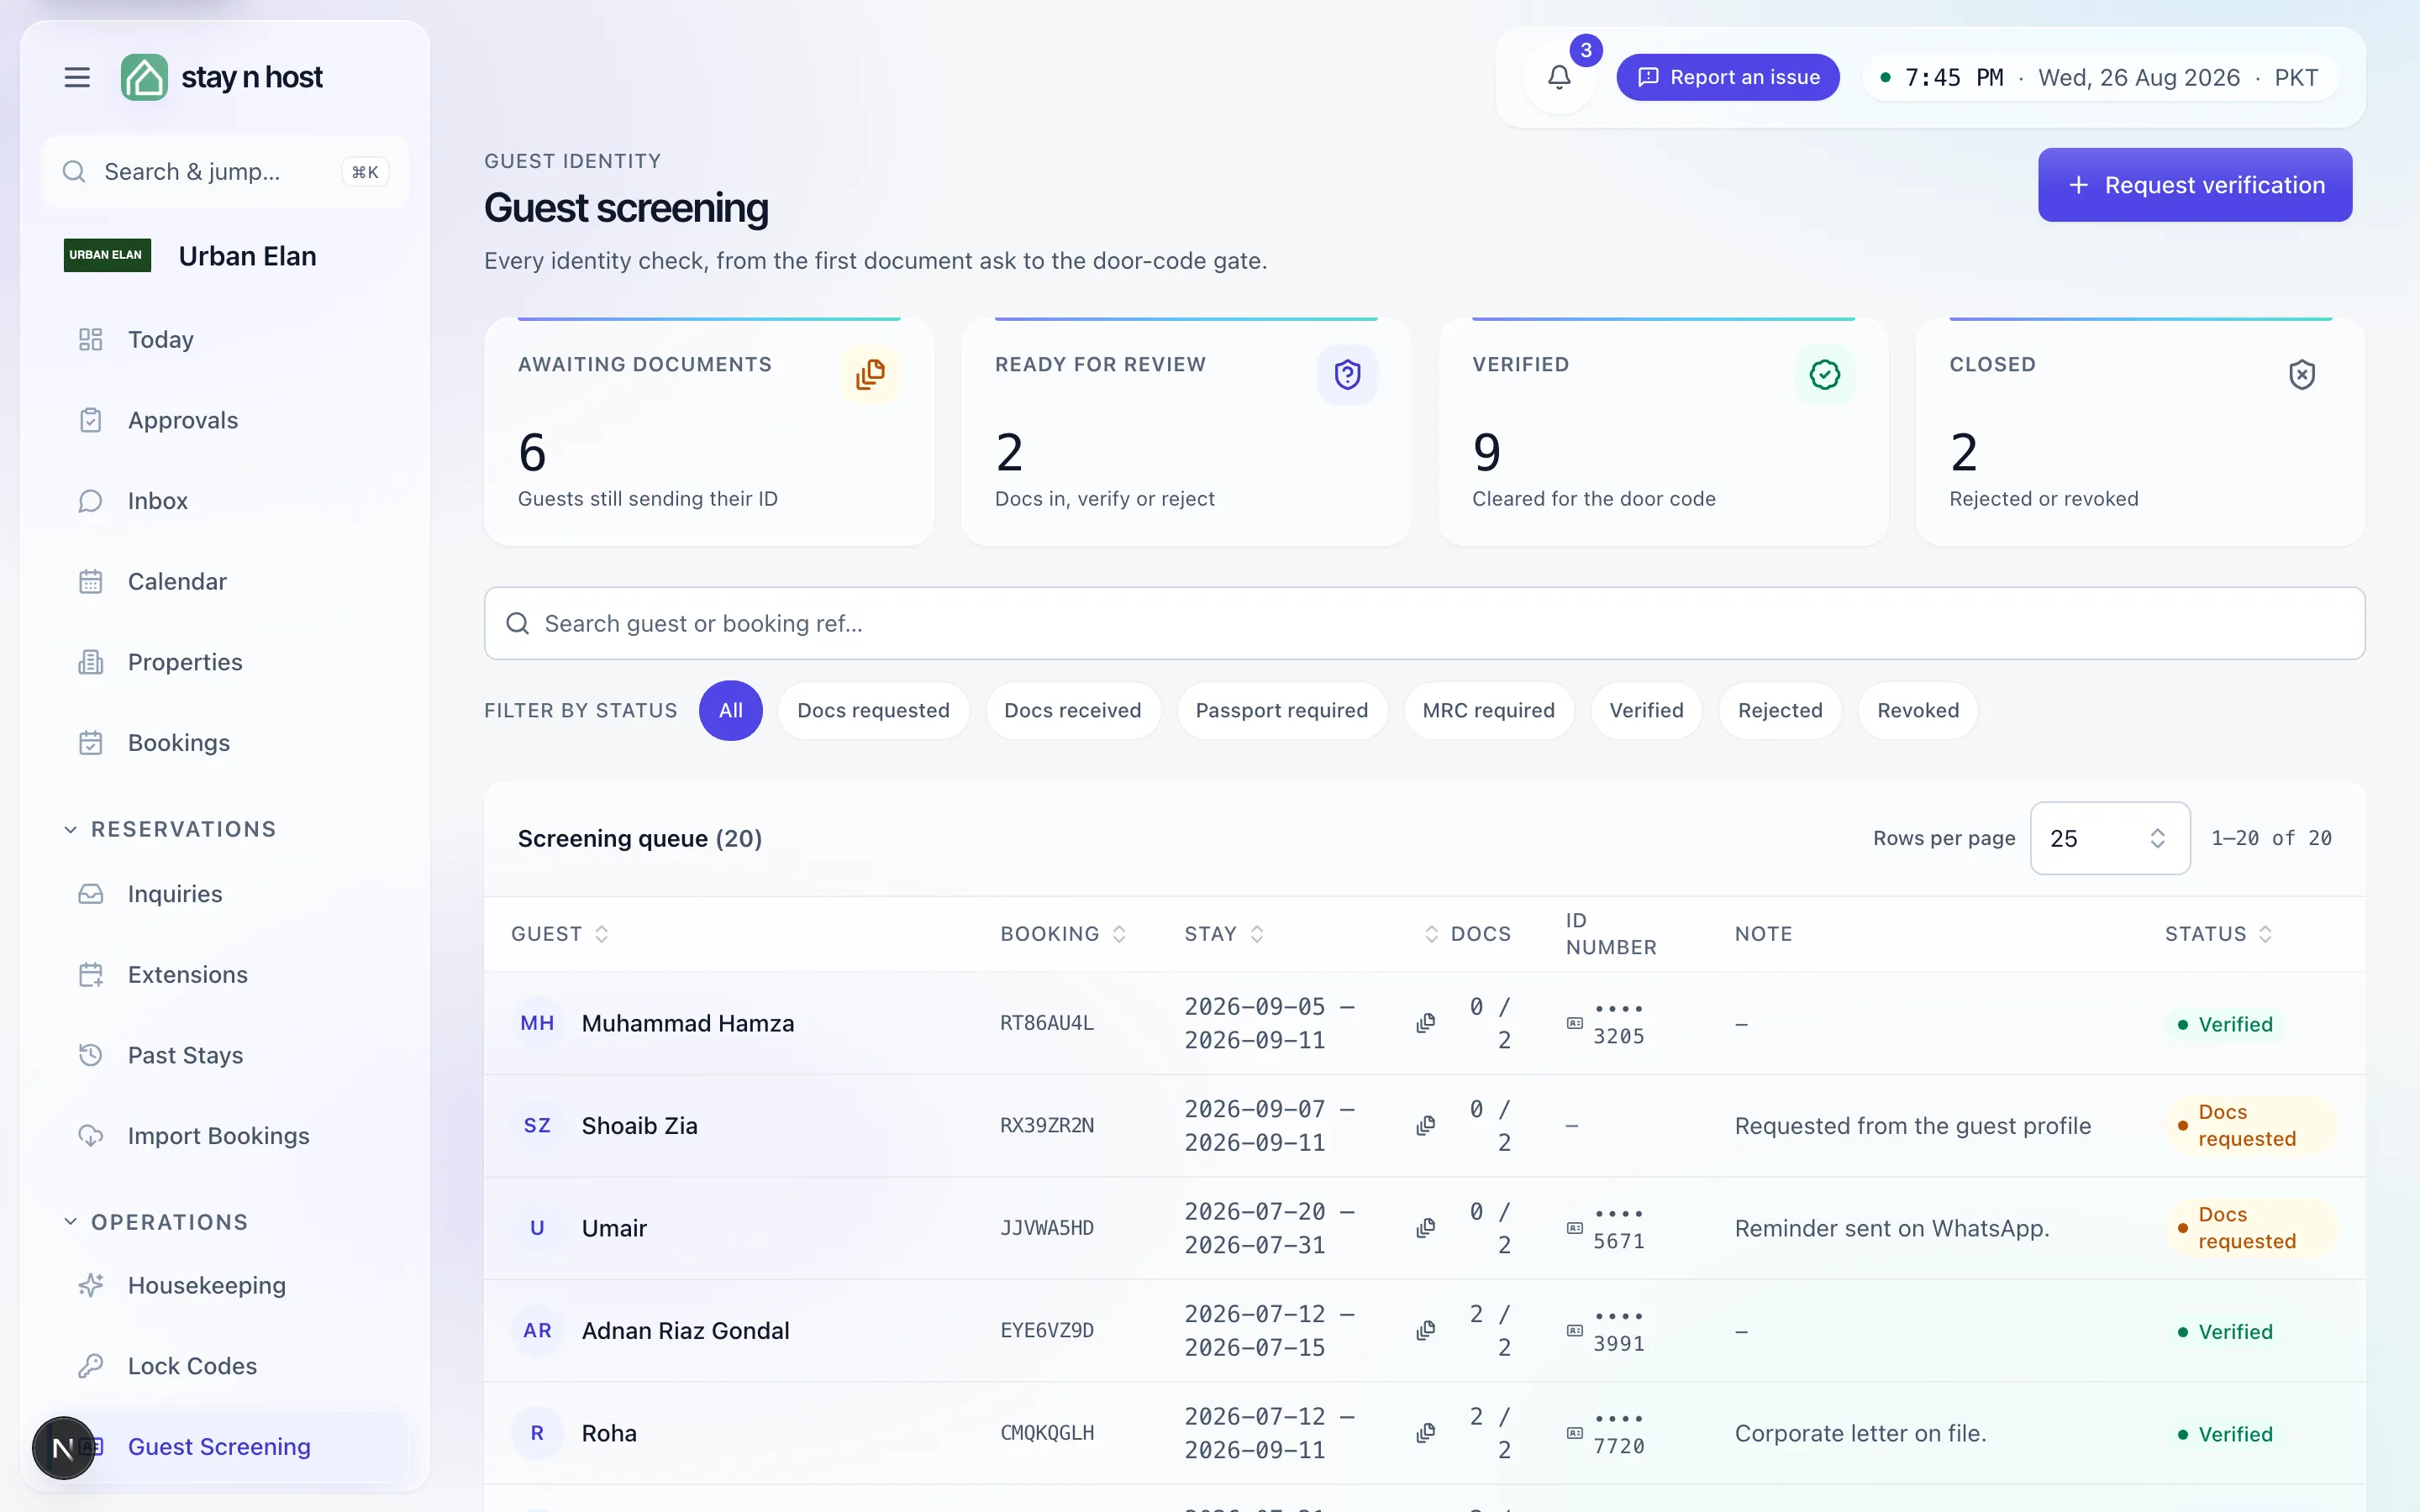Collapse the Operations sidebar section
2420x1512 pixels.
[156, 1222]
